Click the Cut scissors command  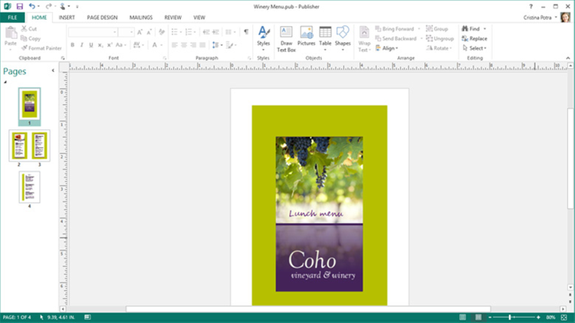click(x=29, y=28)
